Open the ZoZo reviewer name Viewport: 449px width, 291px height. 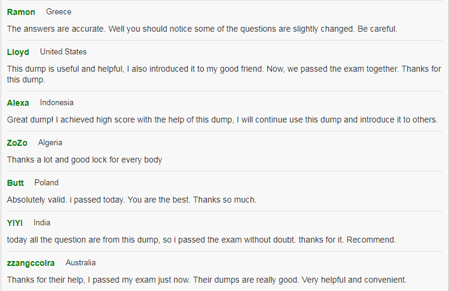17,143
